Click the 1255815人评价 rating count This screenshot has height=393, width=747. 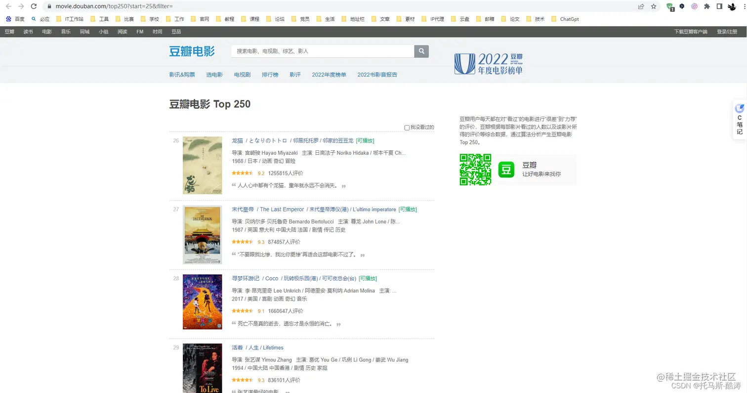[x=286, y=174]
